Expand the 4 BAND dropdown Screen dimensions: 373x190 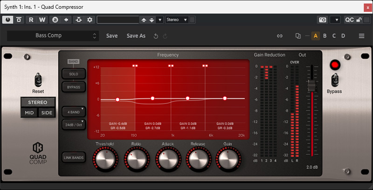(x=73, y=112)
